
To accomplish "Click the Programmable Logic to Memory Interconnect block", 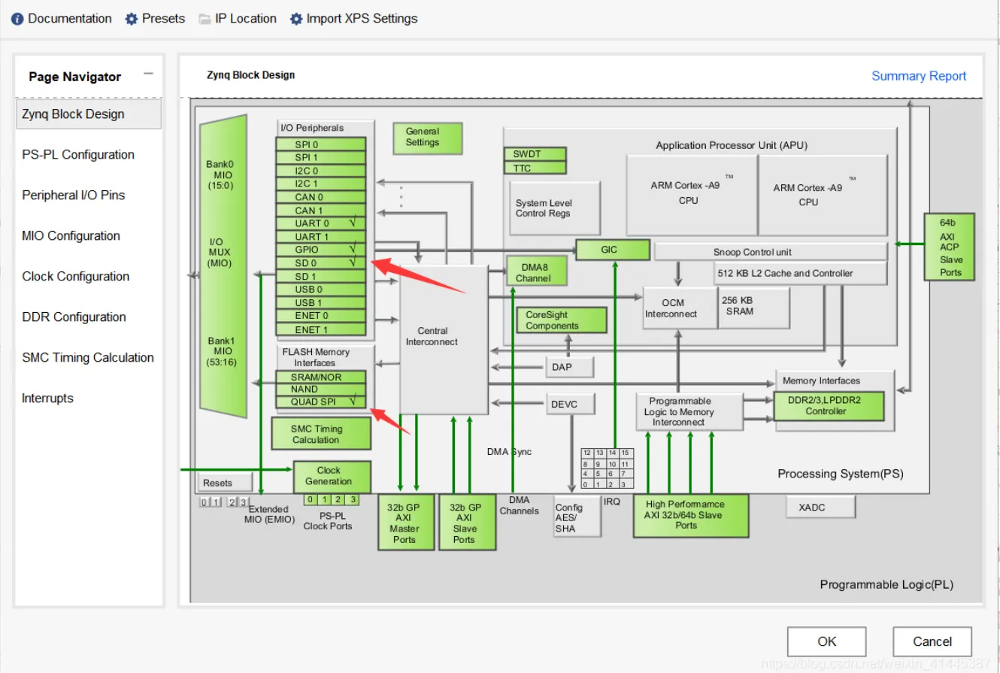I will (689, 411).
